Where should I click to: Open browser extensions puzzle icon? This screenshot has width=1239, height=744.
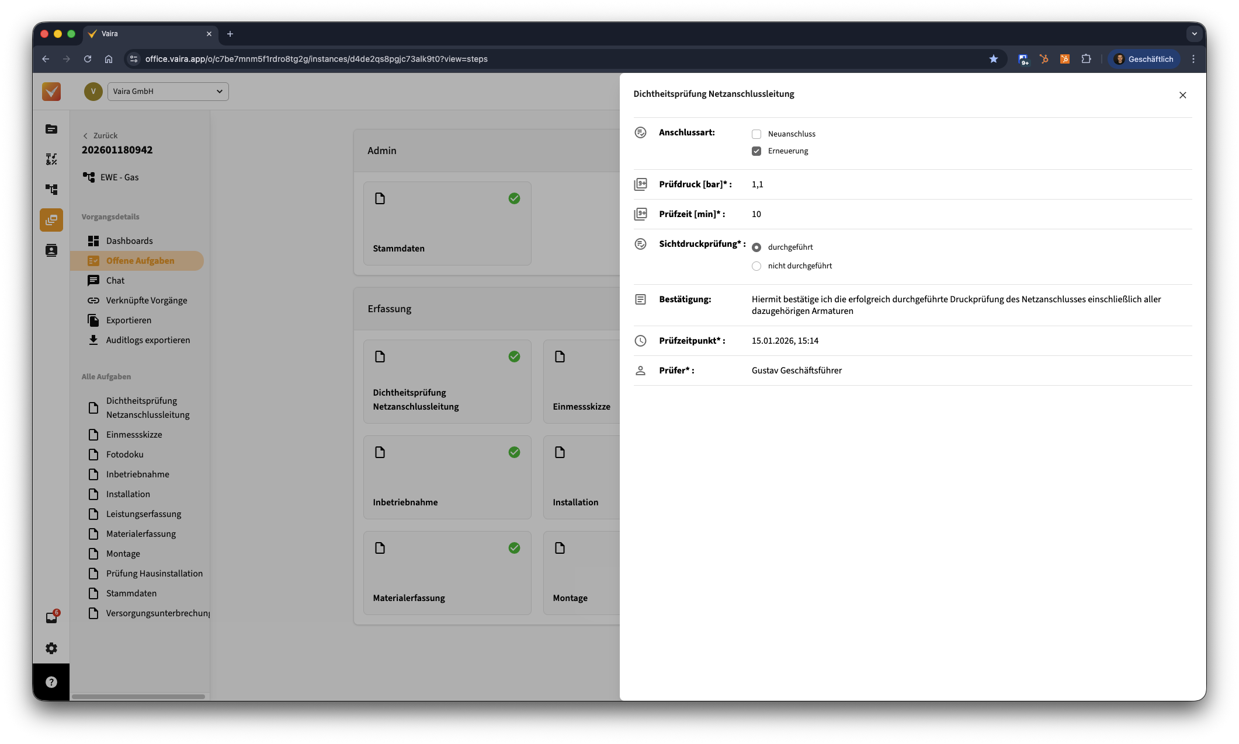[1085, 59]
